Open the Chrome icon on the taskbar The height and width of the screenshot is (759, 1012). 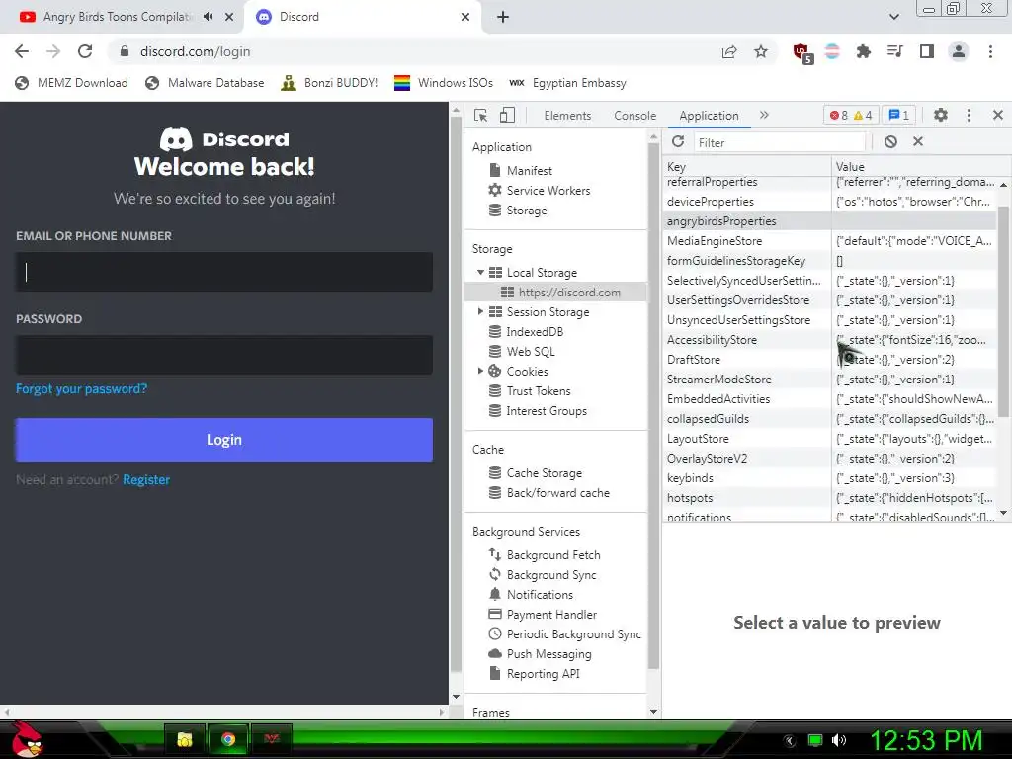[228, 739]
